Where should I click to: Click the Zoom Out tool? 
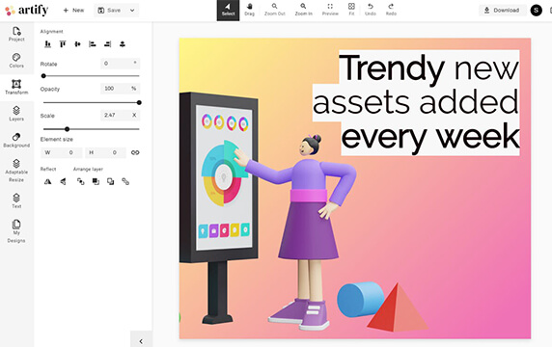point(275,10)
